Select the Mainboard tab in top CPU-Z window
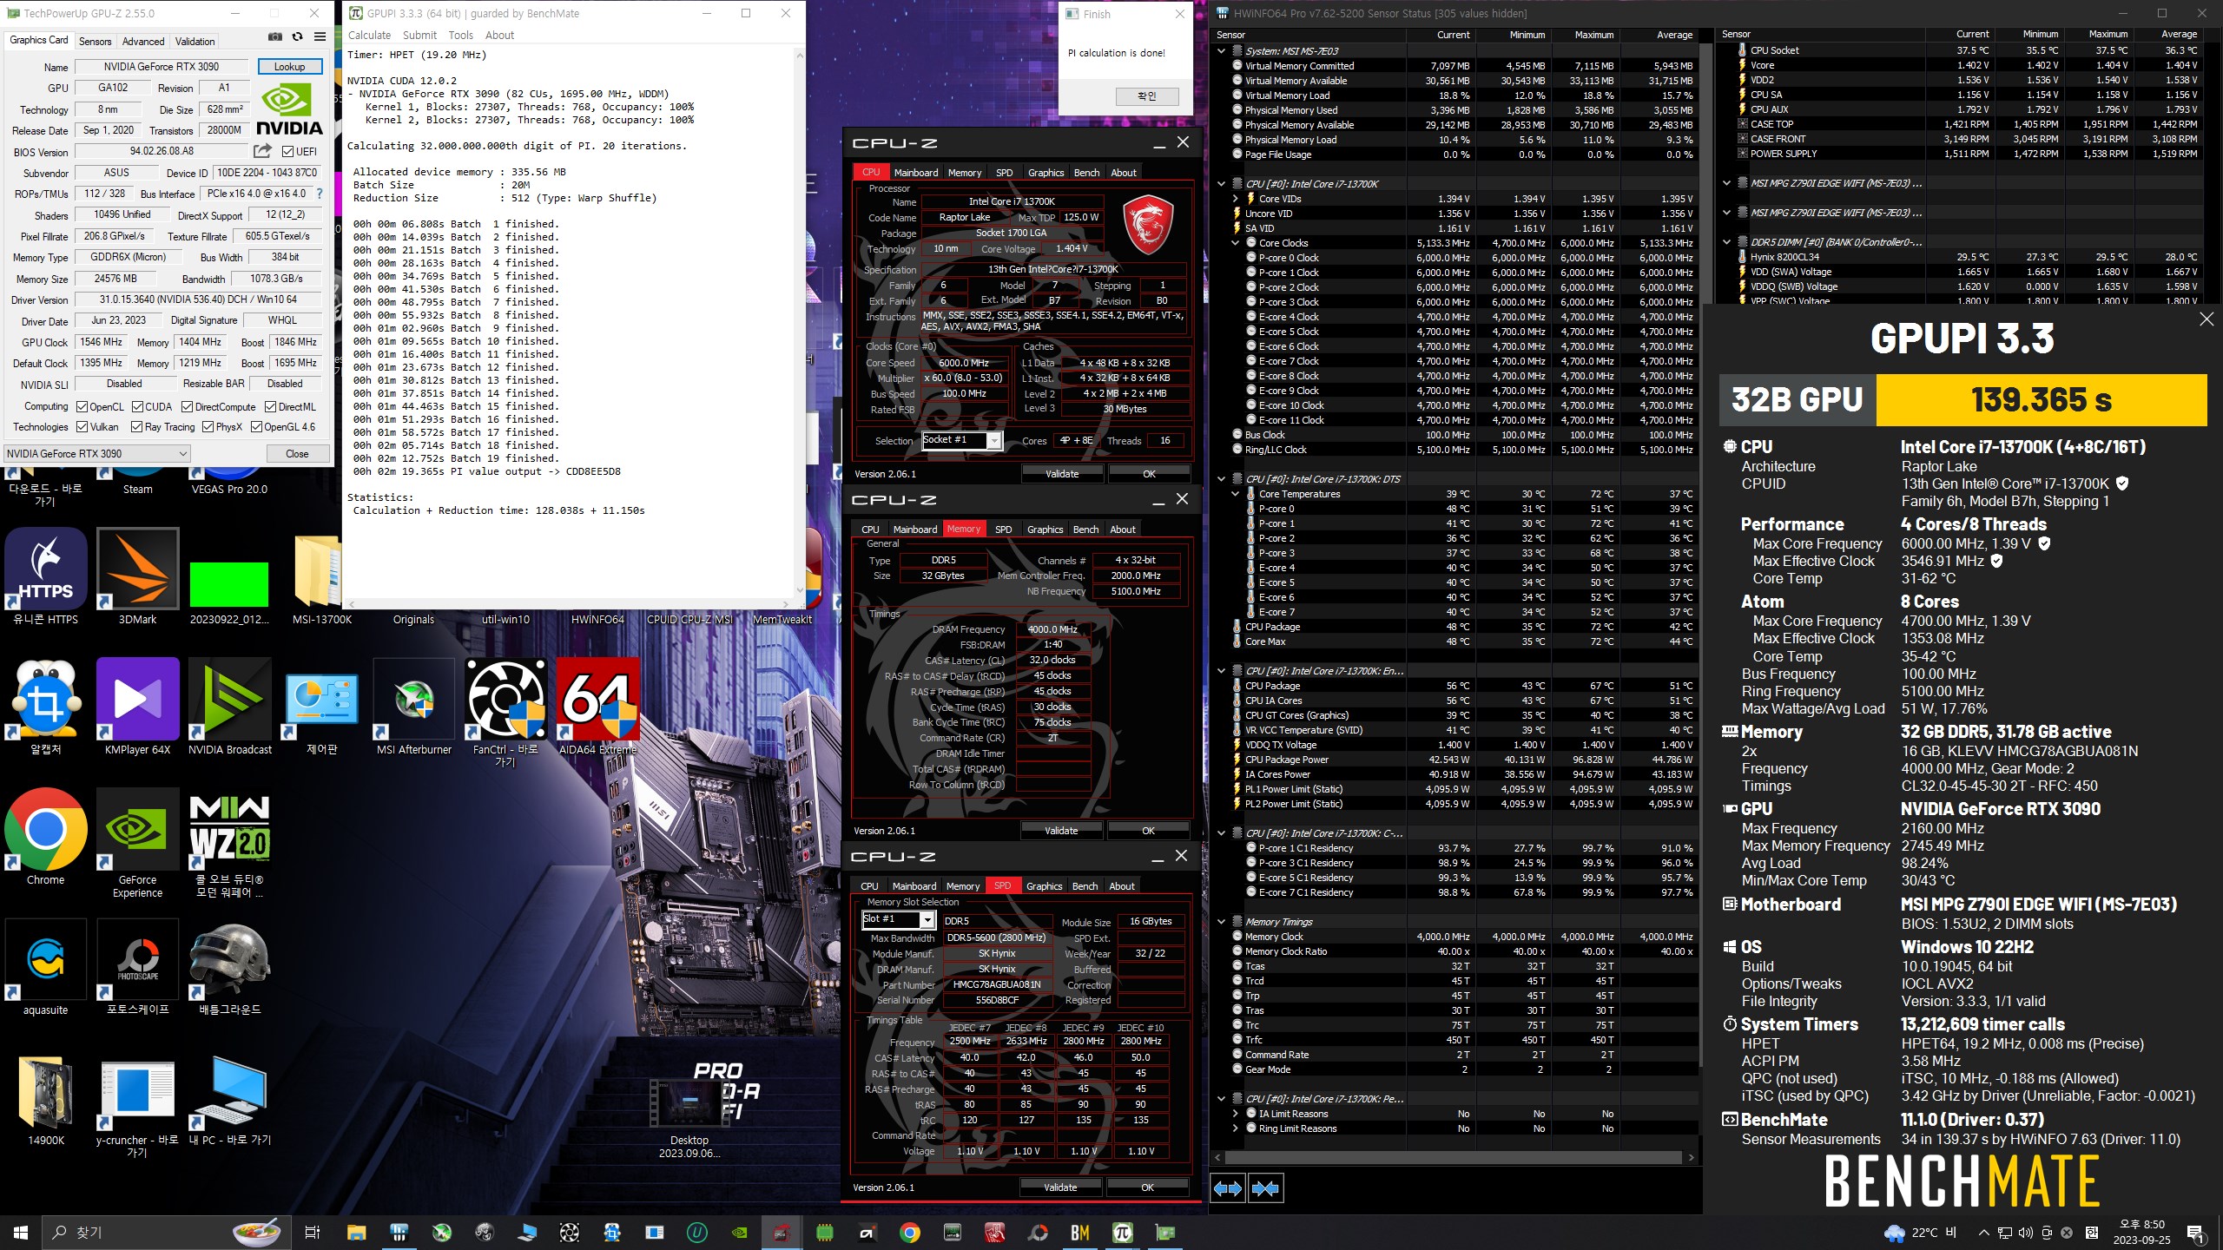 pos(916,173)
